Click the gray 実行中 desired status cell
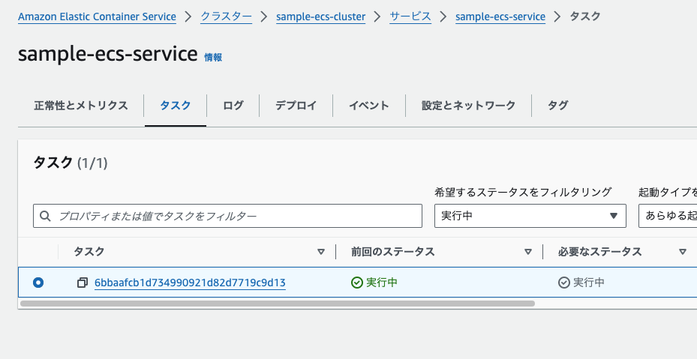The image size is (697, 359). click(x=581, y=283)
